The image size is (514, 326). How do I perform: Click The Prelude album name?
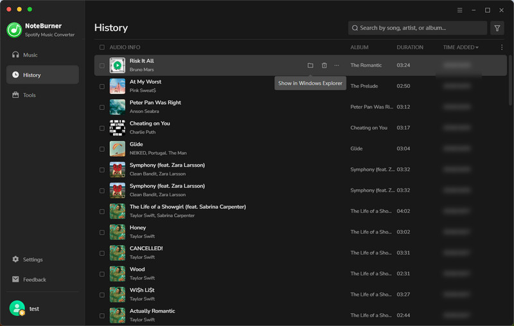click(364, 86)
